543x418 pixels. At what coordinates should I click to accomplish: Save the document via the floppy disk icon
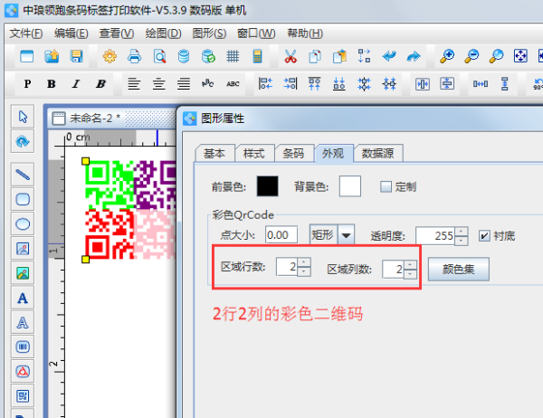coord(76,56)
